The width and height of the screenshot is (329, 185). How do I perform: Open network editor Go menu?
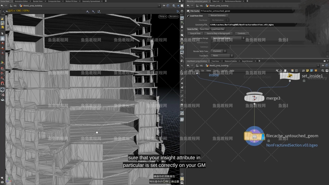[202, 71]
